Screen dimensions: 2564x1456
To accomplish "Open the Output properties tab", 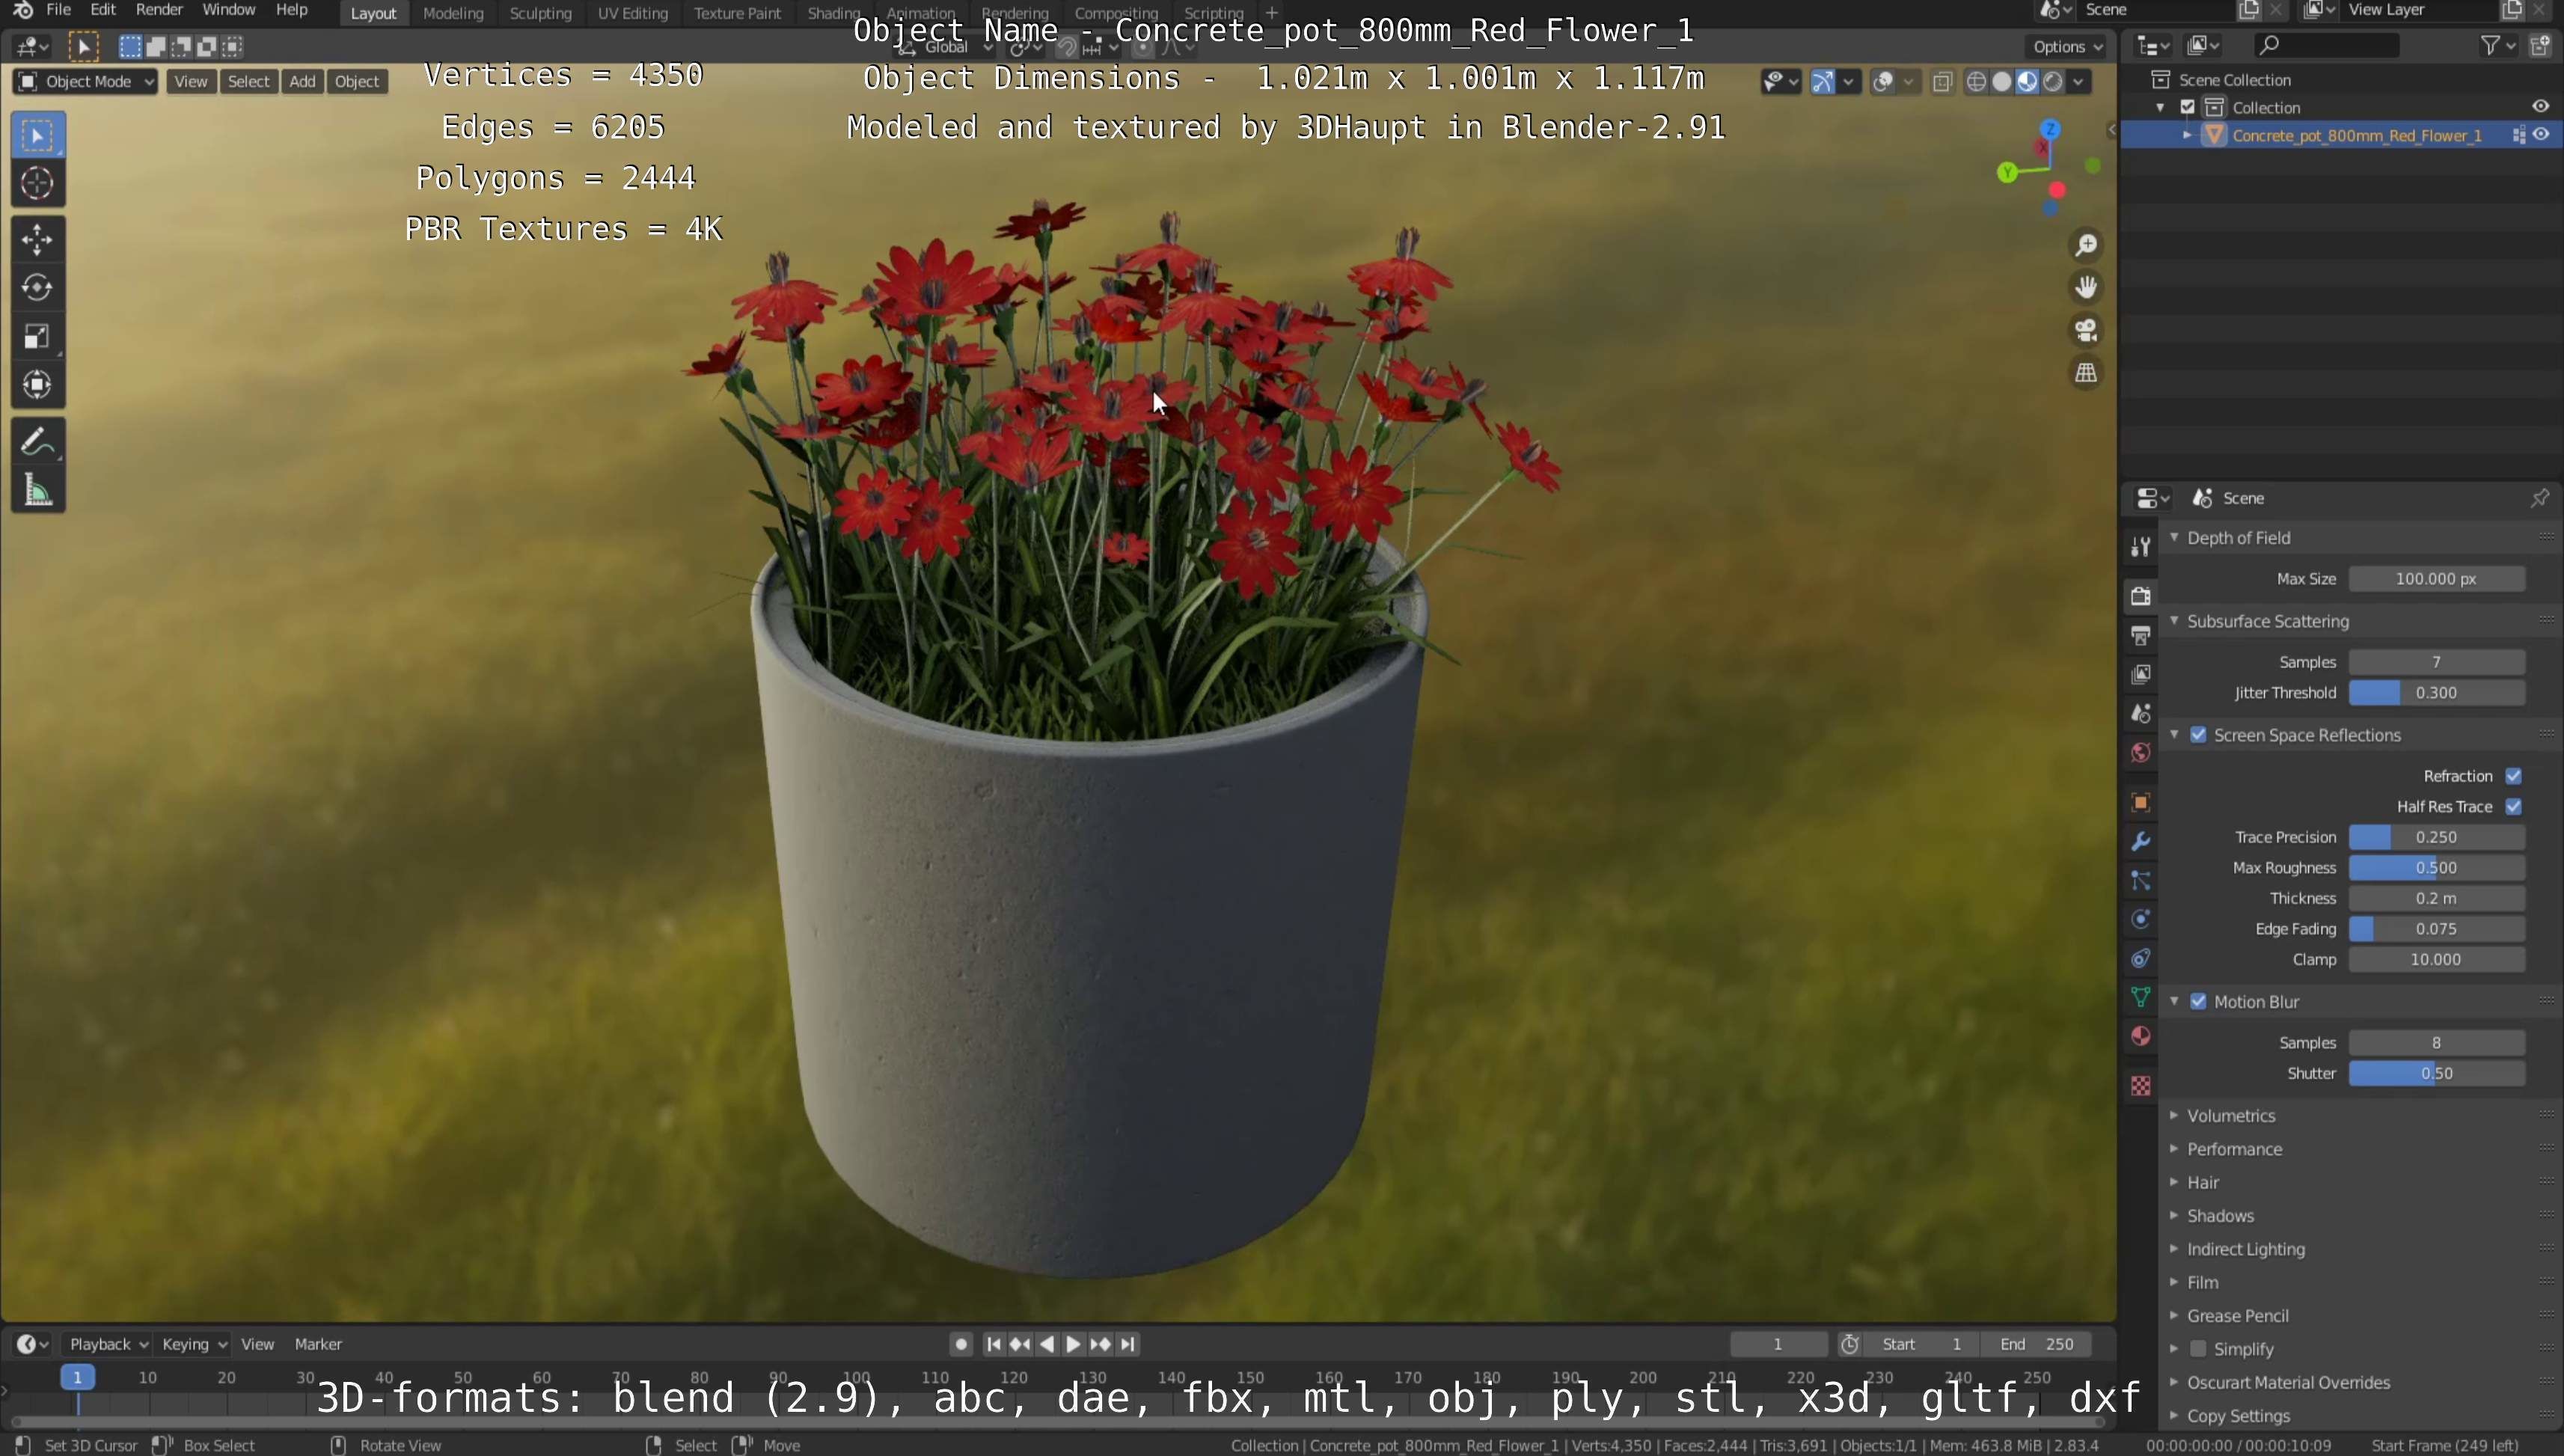I will [2140, 635].
